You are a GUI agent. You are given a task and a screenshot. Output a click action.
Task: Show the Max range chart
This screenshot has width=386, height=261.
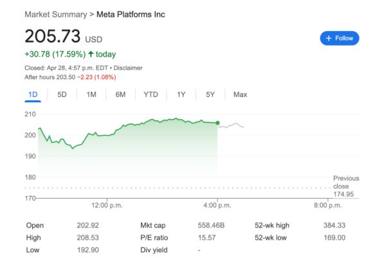click(240, 94)
